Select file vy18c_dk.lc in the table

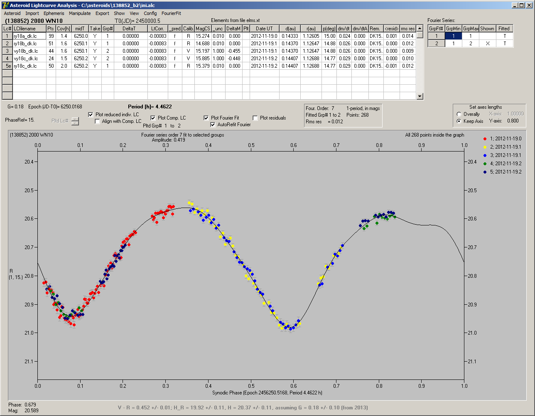pos(29,59)
